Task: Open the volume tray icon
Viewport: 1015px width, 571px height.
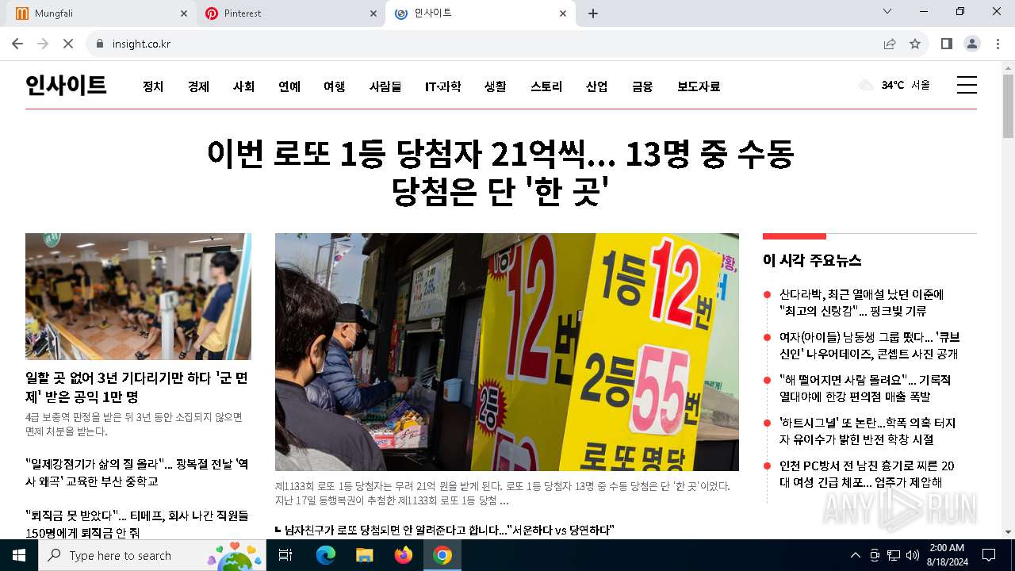Action: [913, 555]
